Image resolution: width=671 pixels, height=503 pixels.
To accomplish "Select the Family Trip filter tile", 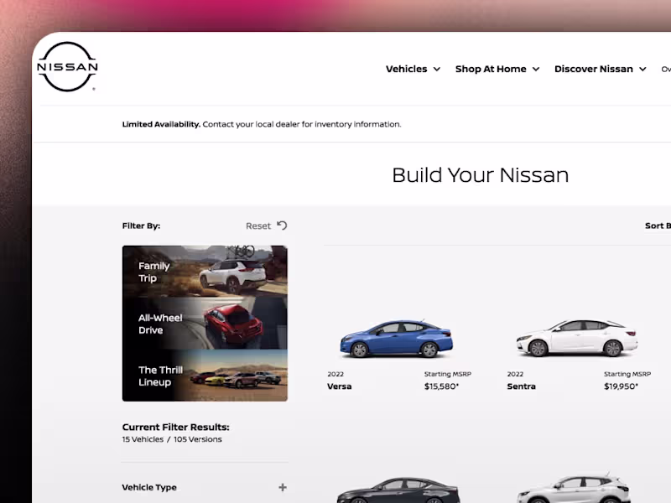I will pyautogui.click(x=205, y=271).
